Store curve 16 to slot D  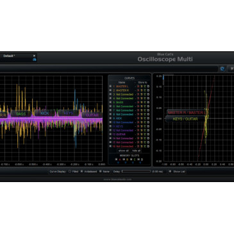click(x=148, y=146)
